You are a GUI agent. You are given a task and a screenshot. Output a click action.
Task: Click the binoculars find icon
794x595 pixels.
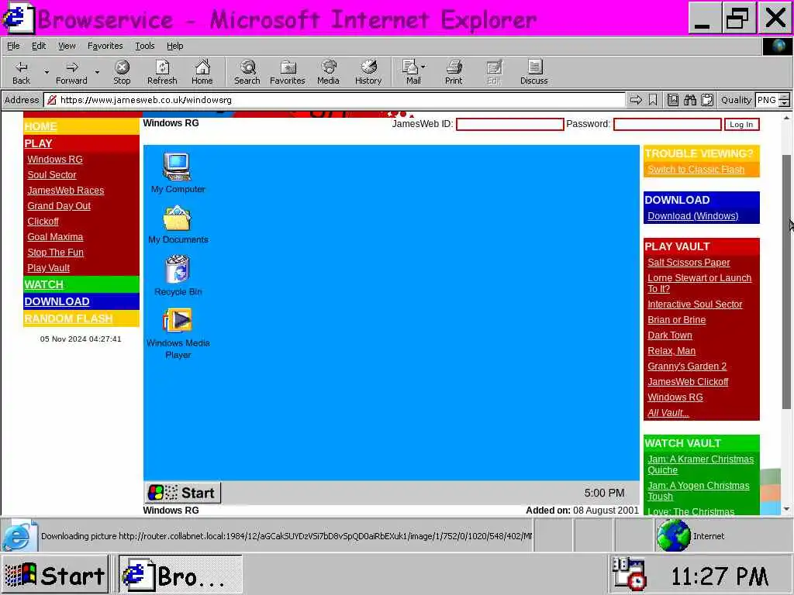(689, 100)
